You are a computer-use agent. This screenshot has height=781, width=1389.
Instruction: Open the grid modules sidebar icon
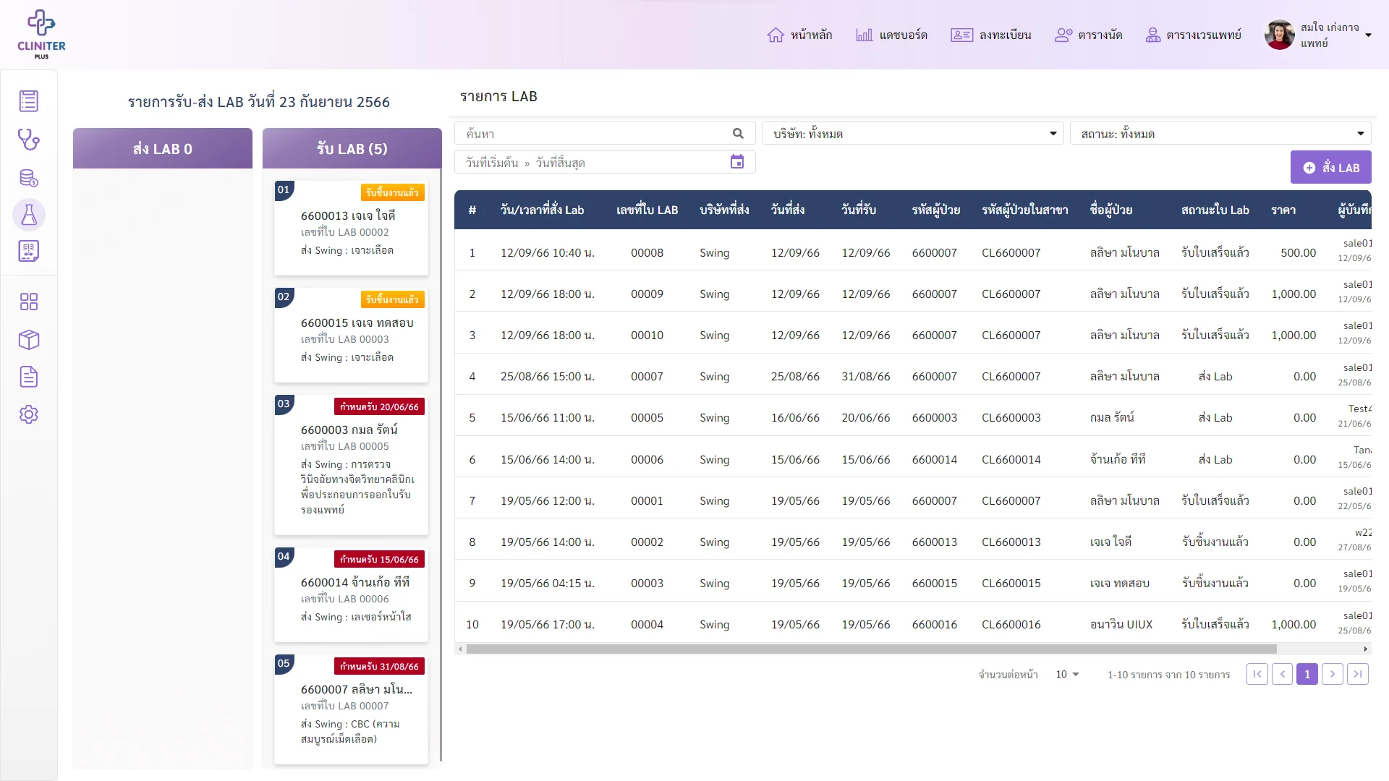point(29,302)
